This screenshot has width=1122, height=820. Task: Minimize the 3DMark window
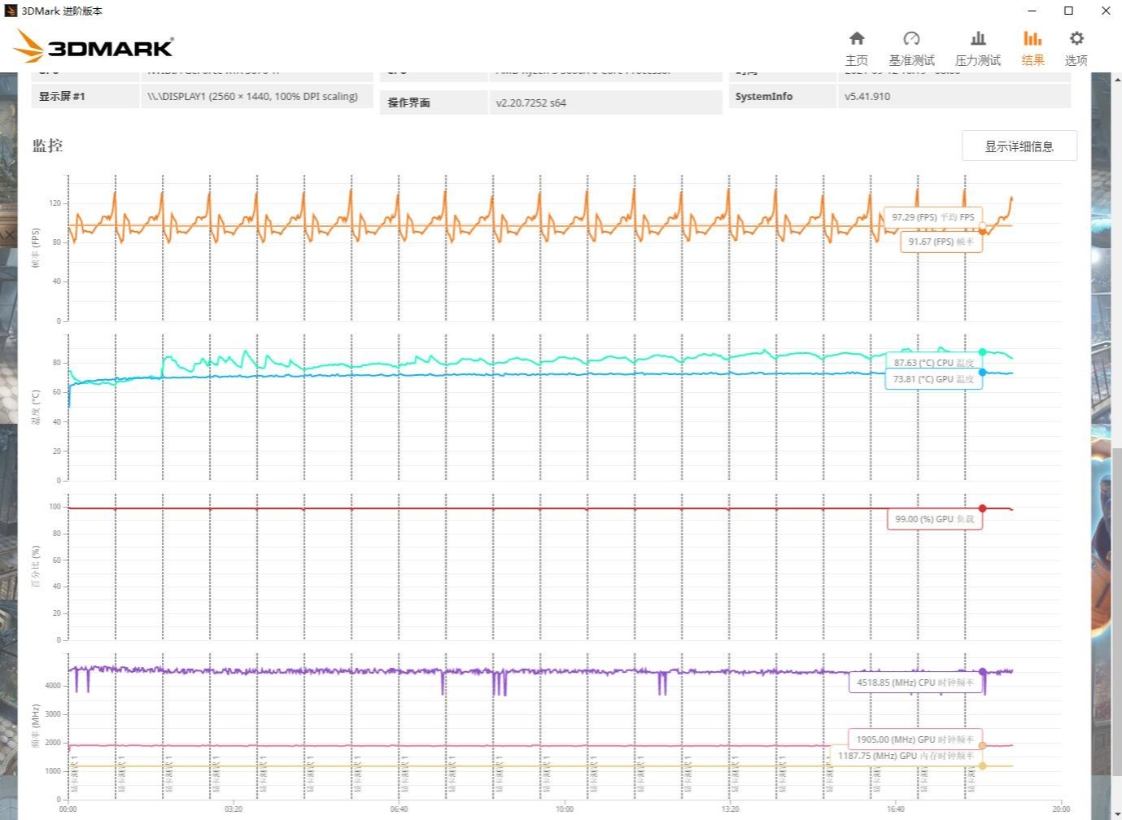[1032, 11]
